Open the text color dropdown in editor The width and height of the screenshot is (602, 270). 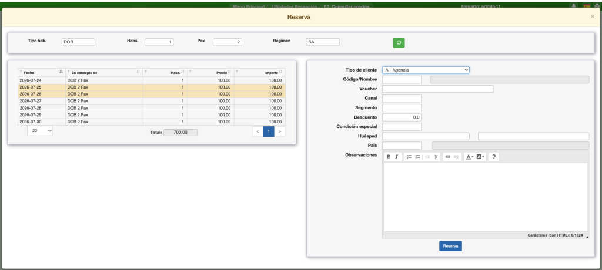click(470, 157)
